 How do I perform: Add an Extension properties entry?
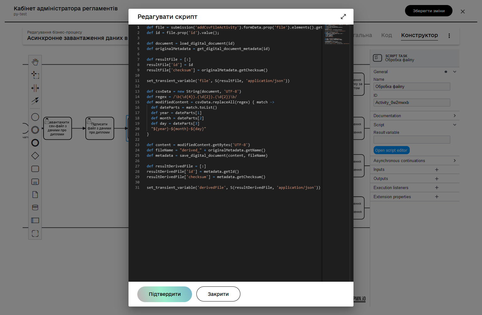point(437,197)
